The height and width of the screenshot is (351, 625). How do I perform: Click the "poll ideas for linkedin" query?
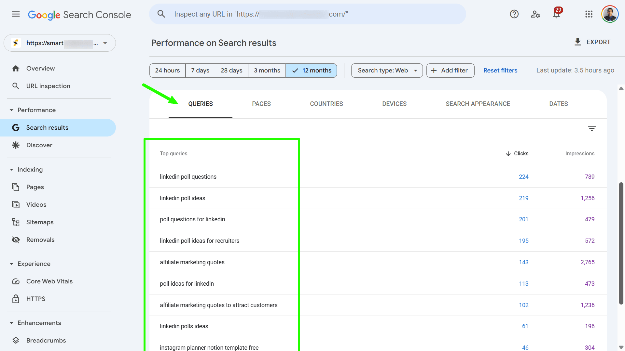click(x=187, y=284)
